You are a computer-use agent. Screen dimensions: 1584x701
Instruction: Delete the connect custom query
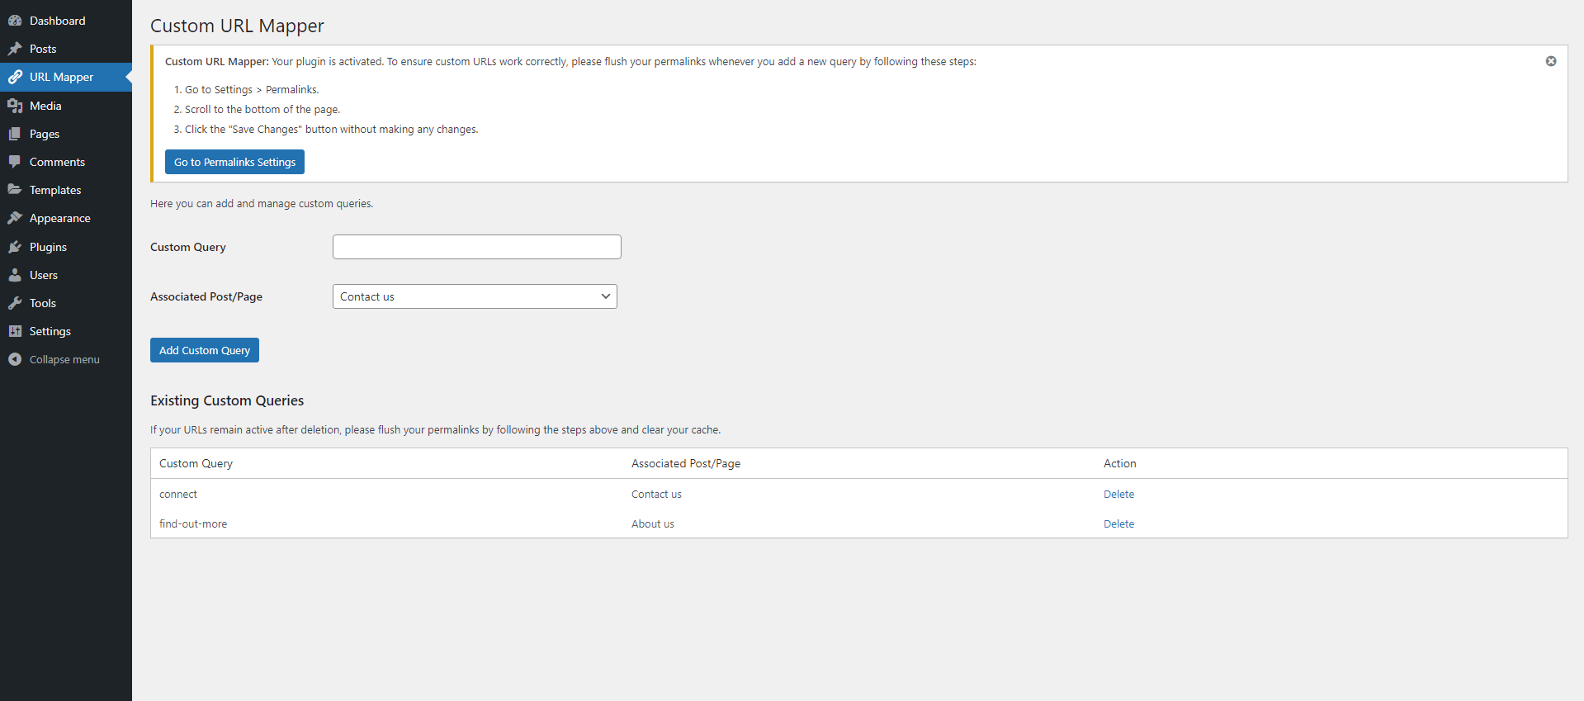[1118, 494]
